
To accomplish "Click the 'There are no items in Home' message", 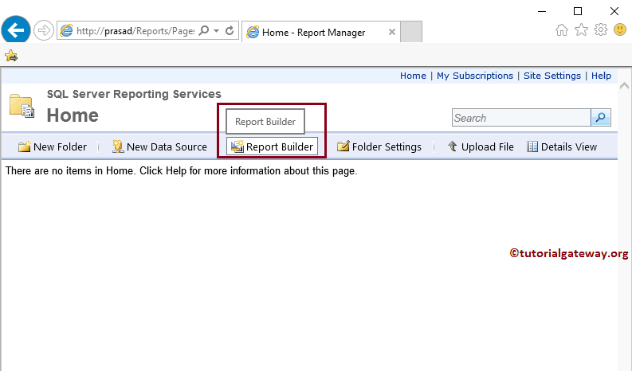I will (x=182, y=171).
